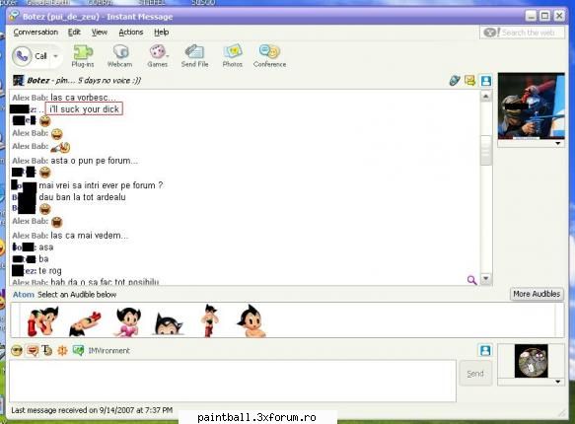Open the emoticons smiley picker
This screenshot has width=575, height=424.
click(17, 351)
